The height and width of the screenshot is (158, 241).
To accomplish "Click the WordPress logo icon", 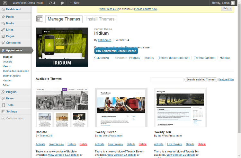I will click(x=5, y=3).
